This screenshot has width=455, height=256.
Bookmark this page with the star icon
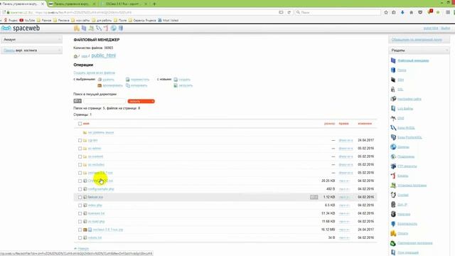(386, 13)
